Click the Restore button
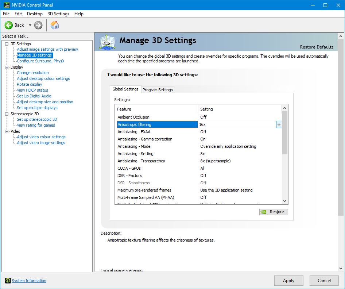 [274, 212]
